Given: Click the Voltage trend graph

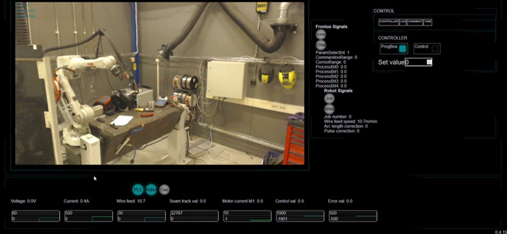Looking at the screenshot, I should pyautogui.click(x=36, y=216).
